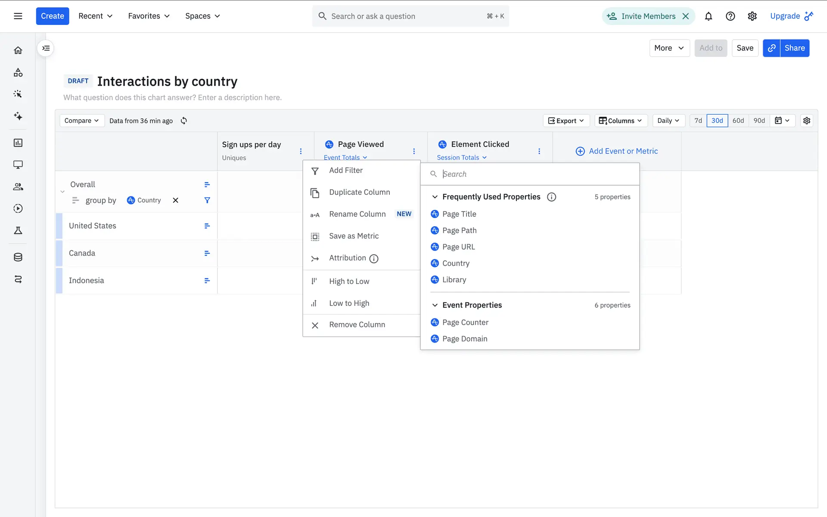827x517 pixels.
Task: Choose Duplicate Column from the menu
Action: click(359, 192)
